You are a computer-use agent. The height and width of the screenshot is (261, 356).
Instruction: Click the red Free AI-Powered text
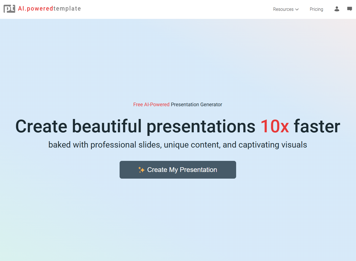[x=151, y=105]
